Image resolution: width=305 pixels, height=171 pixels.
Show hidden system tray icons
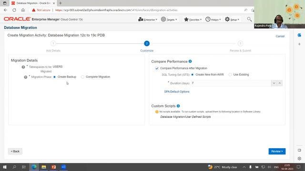[244, 167]
